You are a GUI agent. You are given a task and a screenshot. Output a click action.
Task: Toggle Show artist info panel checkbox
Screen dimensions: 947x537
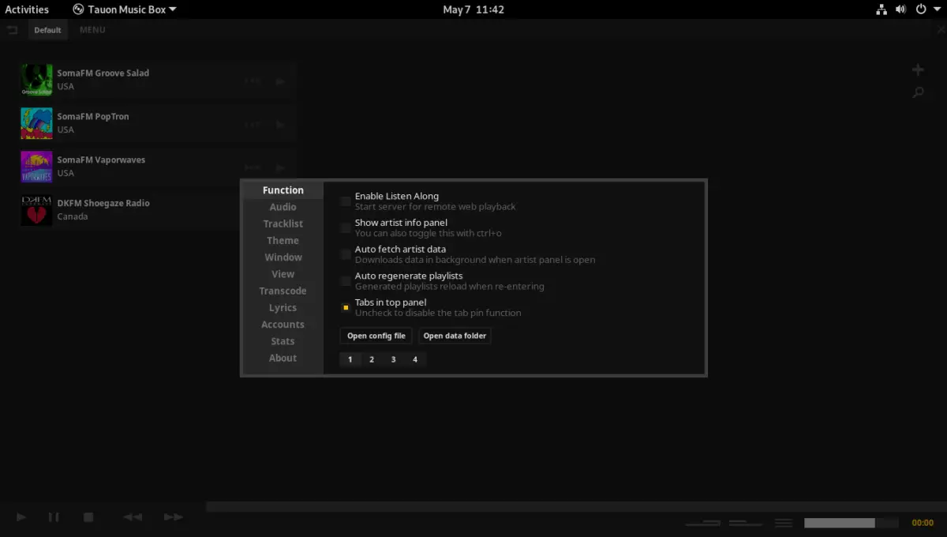(x=346, y=227)
